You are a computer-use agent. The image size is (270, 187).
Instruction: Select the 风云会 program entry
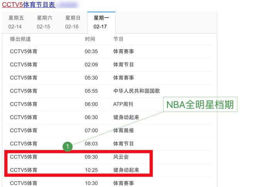(121, 157)
